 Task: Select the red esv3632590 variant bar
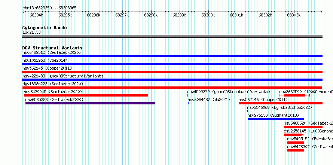tap(295, 95)
